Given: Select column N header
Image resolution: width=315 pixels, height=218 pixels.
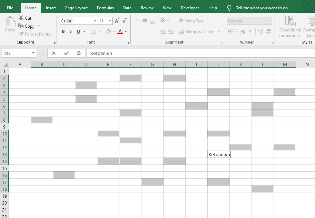Looking at the screenshot, I should (x=307, y=65).
